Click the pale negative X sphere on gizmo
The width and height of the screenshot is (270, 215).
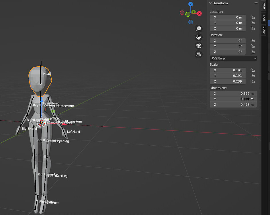coord(182,13)
